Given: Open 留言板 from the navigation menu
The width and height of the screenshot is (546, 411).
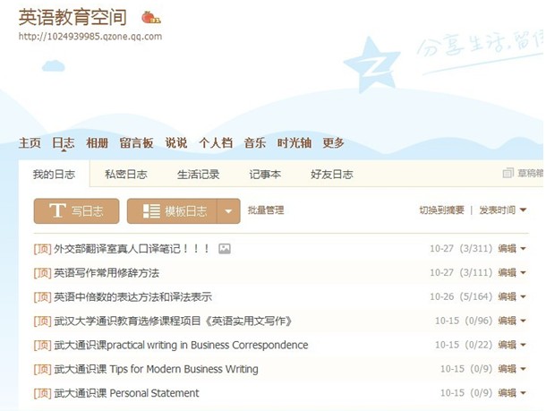Looking at the screenshot, I should [x=136, y=143].
